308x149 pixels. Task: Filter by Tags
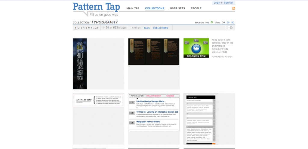[146, 28]
